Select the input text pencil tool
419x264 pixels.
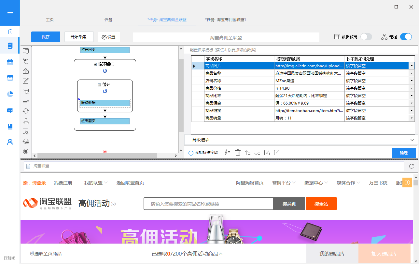tap(26, 81)
